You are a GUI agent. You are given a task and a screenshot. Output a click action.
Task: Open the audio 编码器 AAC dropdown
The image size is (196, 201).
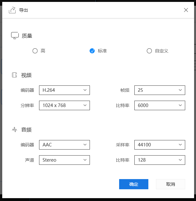pyautogui.click(x=64, y=145)
